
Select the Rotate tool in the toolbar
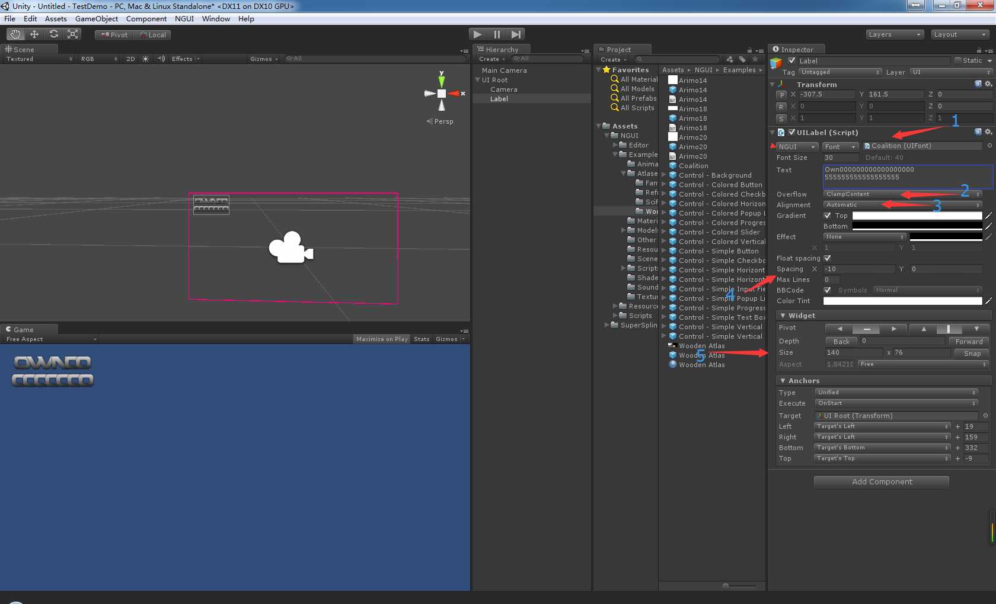pos(53,34)
